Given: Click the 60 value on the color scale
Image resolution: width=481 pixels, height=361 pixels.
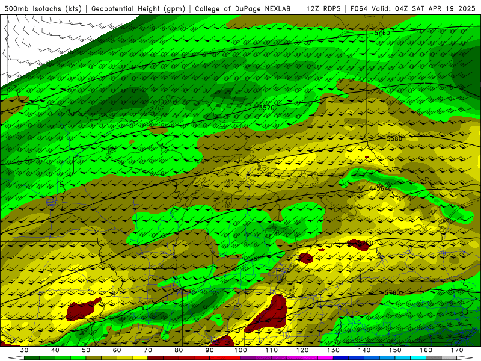Looking at the screenshot, I should point(117,350).
